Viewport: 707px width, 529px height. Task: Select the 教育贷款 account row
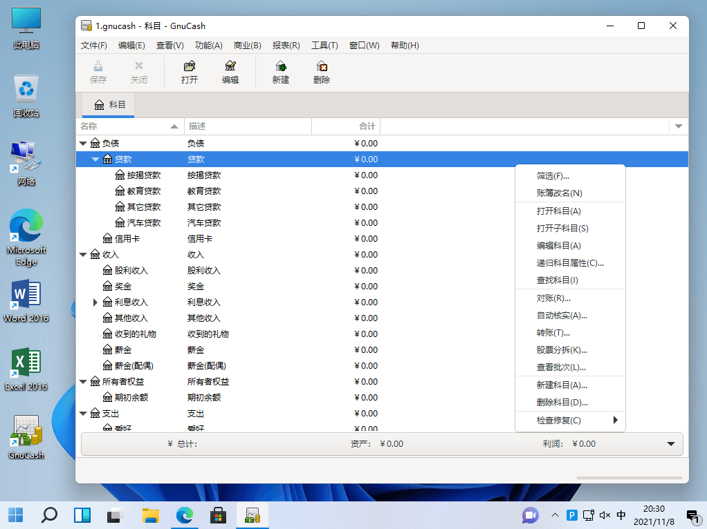pos(382,191)
